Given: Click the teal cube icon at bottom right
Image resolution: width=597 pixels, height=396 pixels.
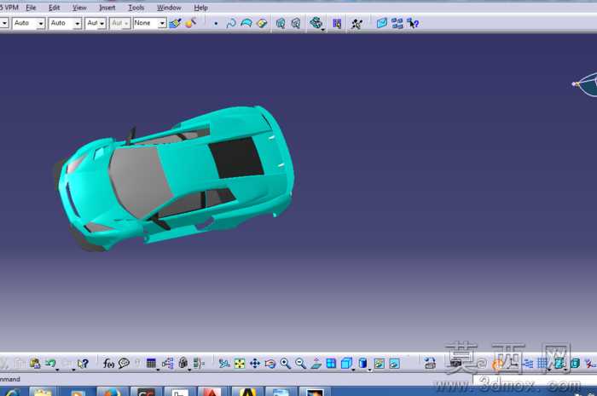Looking at the screenshot, I should (575, 364).
